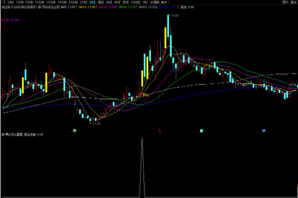
Task: Click the 11.21 low price label
Action: click(x=97, y=123)
